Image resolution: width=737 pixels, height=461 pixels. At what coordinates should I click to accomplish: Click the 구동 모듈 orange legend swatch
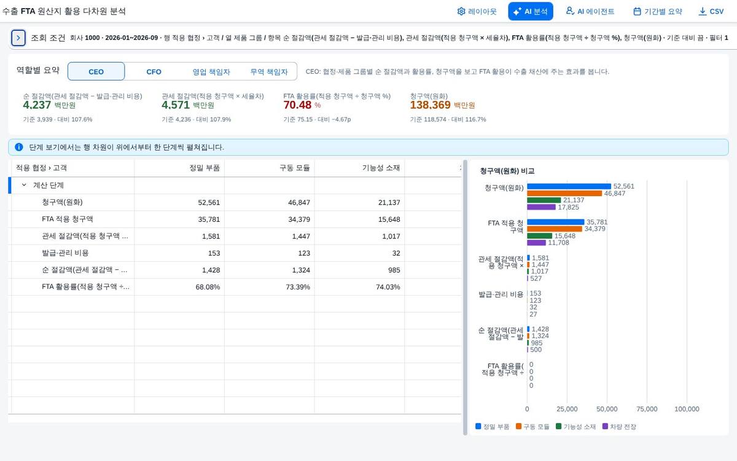(519, 426)
